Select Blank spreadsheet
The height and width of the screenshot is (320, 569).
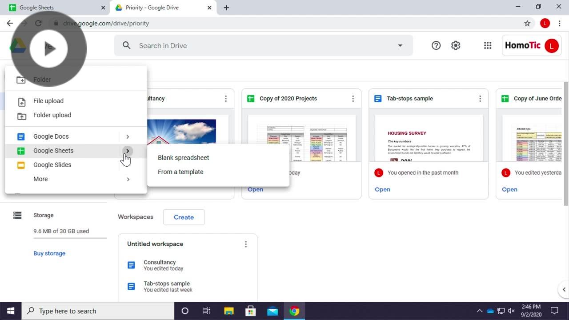[183, 158]
